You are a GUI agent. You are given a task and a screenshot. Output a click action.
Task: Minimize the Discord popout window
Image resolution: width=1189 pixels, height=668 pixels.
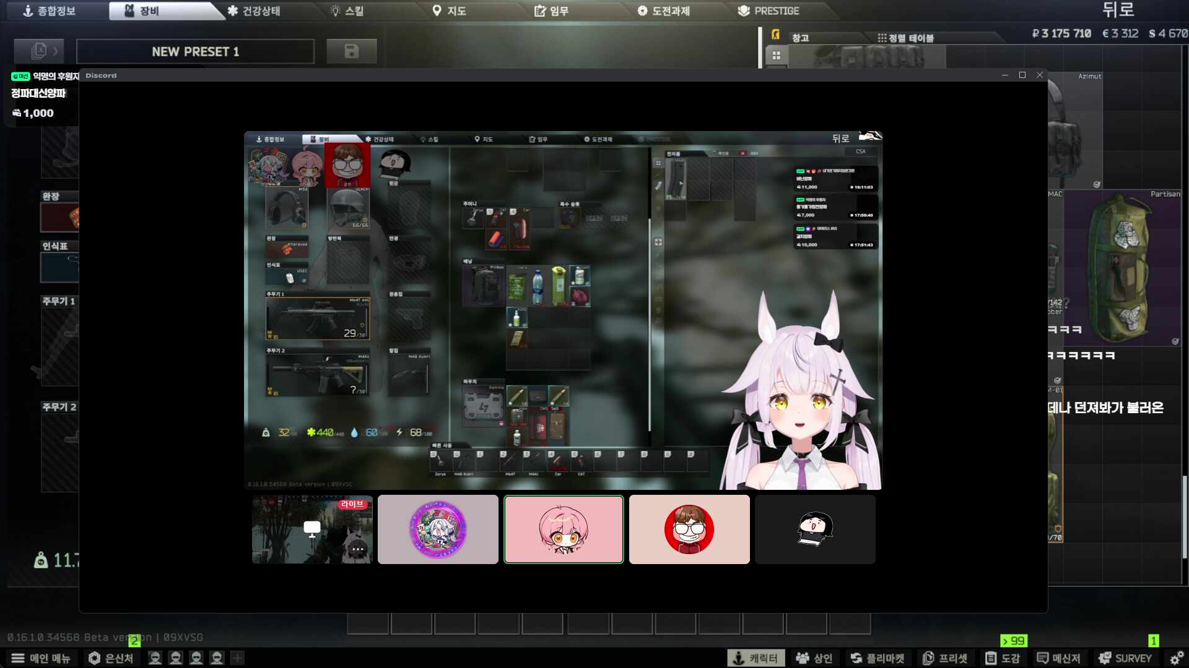pyautogui.click(x=1005, y=75)
